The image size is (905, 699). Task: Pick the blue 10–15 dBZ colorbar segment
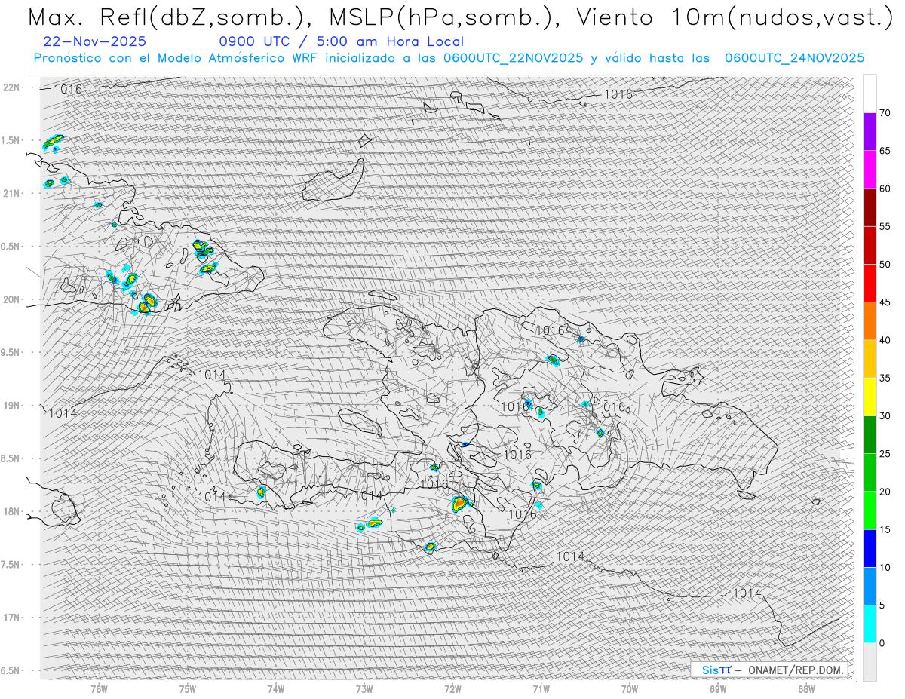[x=870, y=548]
